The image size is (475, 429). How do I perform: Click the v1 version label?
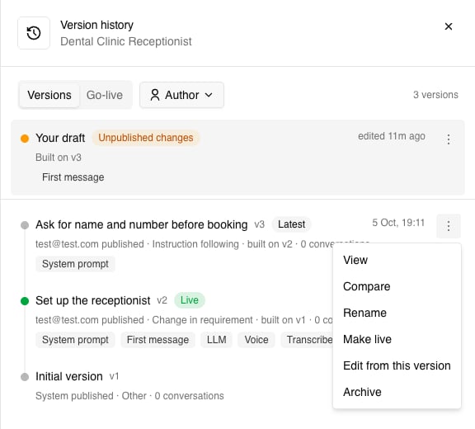pos(114,376)
